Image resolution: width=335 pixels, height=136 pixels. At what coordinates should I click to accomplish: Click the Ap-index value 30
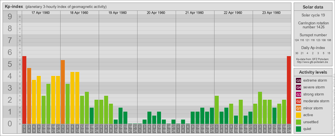pos(297,53)
